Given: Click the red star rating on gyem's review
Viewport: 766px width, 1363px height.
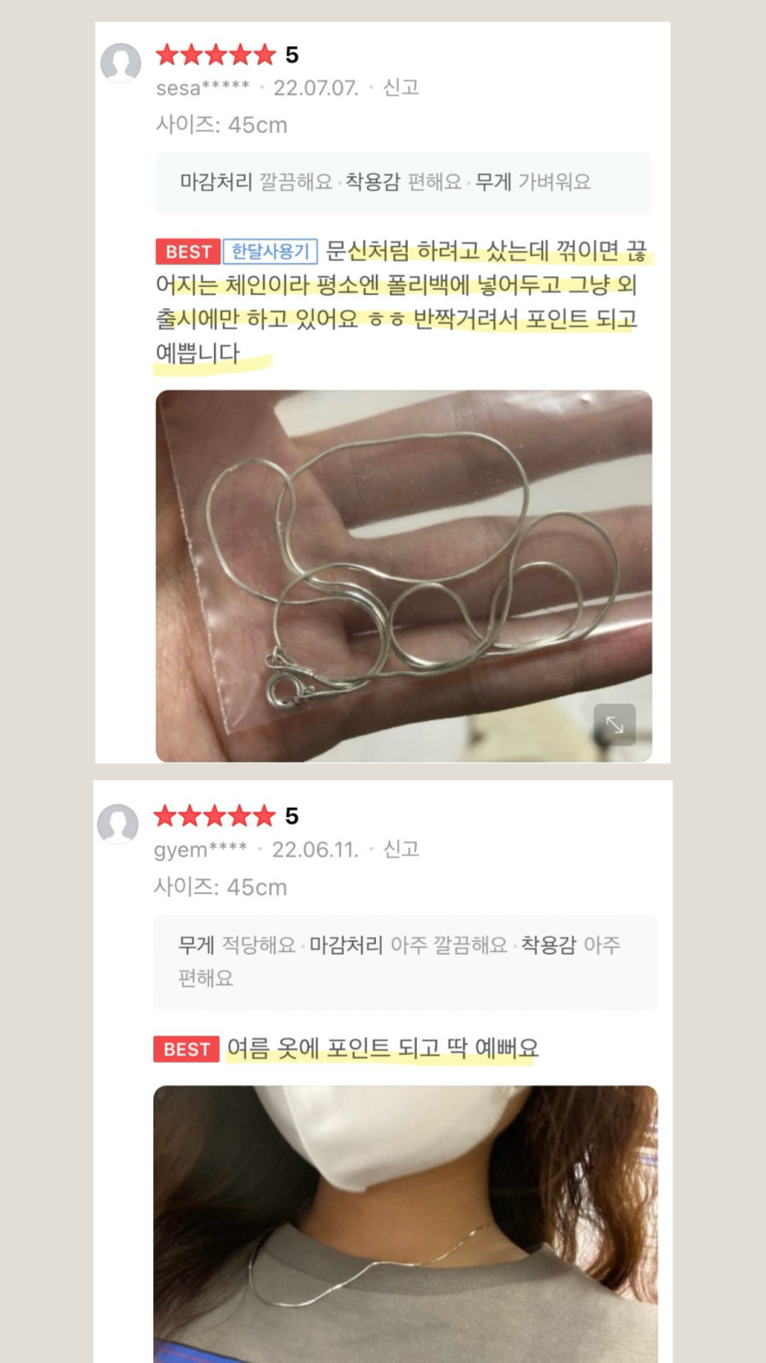Looking at the screenshot, I should 215,816.
